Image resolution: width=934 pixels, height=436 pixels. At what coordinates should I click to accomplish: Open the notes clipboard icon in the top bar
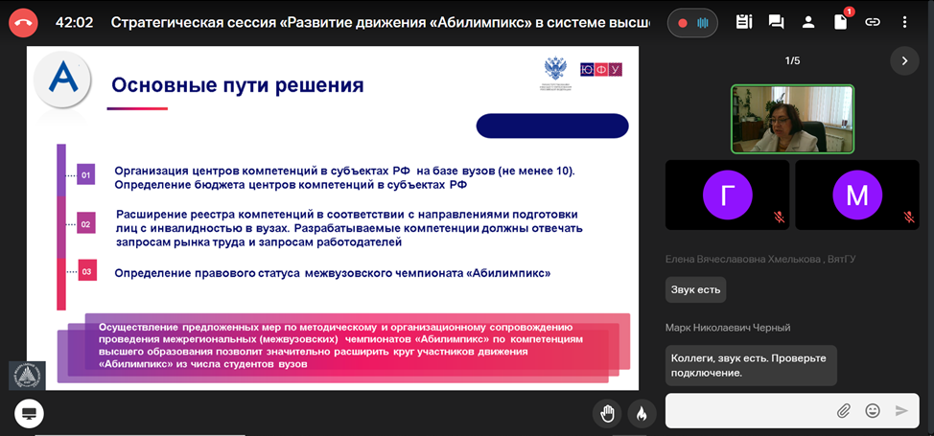click(744, 21)
